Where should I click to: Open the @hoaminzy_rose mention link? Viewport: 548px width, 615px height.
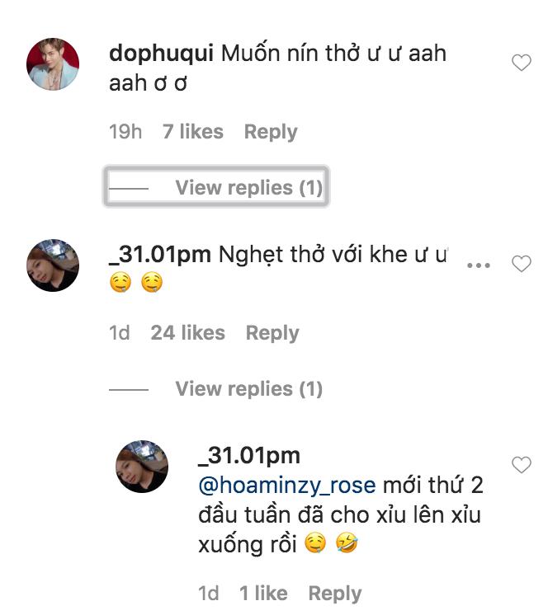coord(287,486)
